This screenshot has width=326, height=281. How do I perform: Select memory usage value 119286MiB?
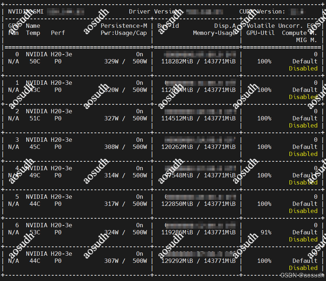pyautogui.click(x=177, y=233)
